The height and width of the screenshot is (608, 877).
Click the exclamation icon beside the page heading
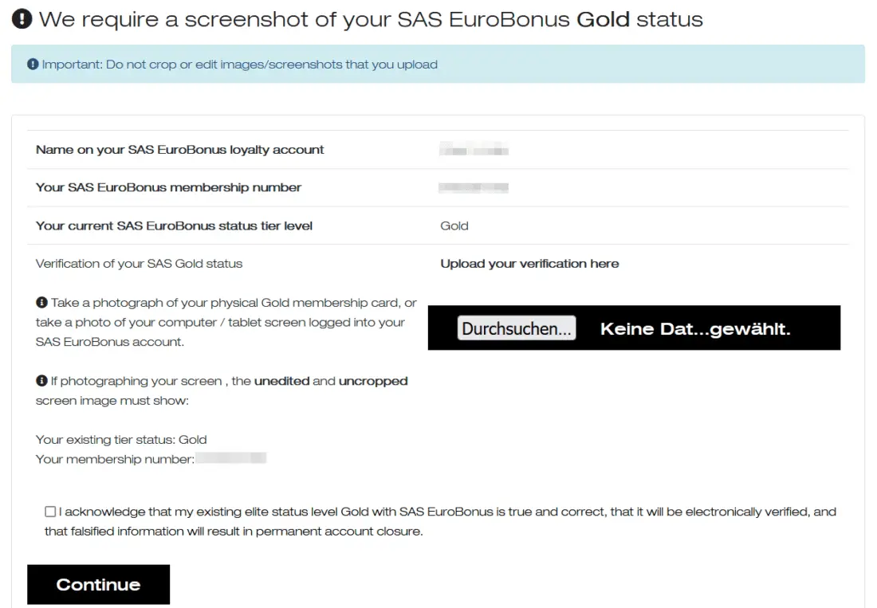tap(24, 20)
